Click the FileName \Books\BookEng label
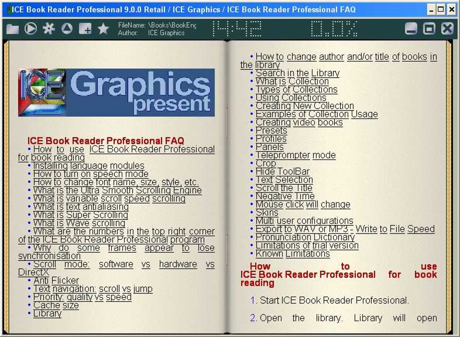460x337 pixels. tap(157, 25)
